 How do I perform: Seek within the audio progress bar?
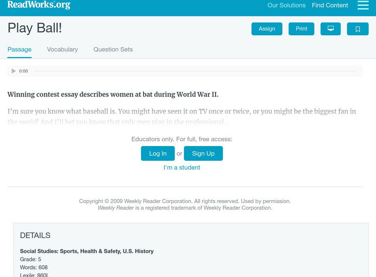(197, 71)
